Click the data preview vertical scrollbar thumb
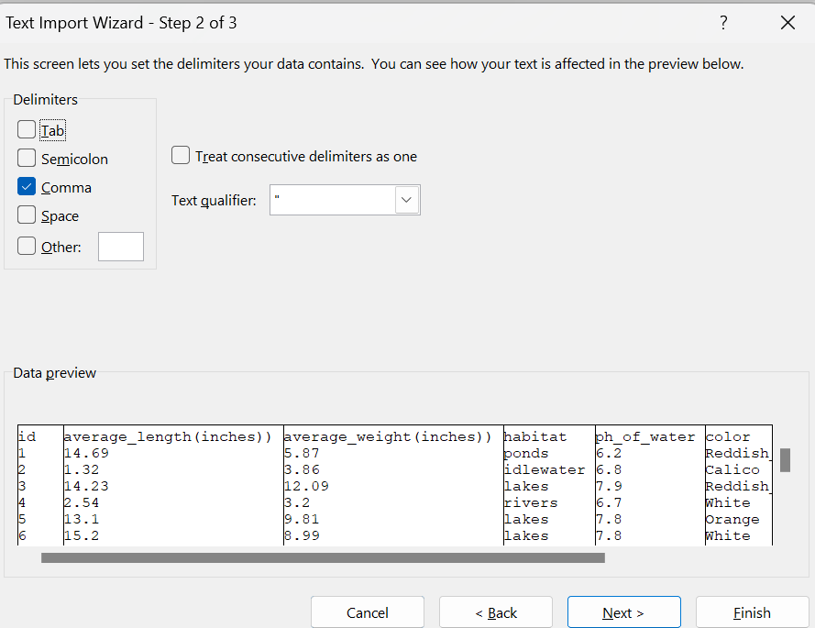Image resolution: width=815 pixels, height=628 pixels. [785, 460]
